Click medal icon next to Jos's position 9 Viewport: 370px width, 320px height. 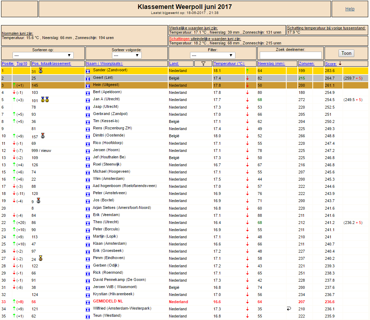[38, 201]
